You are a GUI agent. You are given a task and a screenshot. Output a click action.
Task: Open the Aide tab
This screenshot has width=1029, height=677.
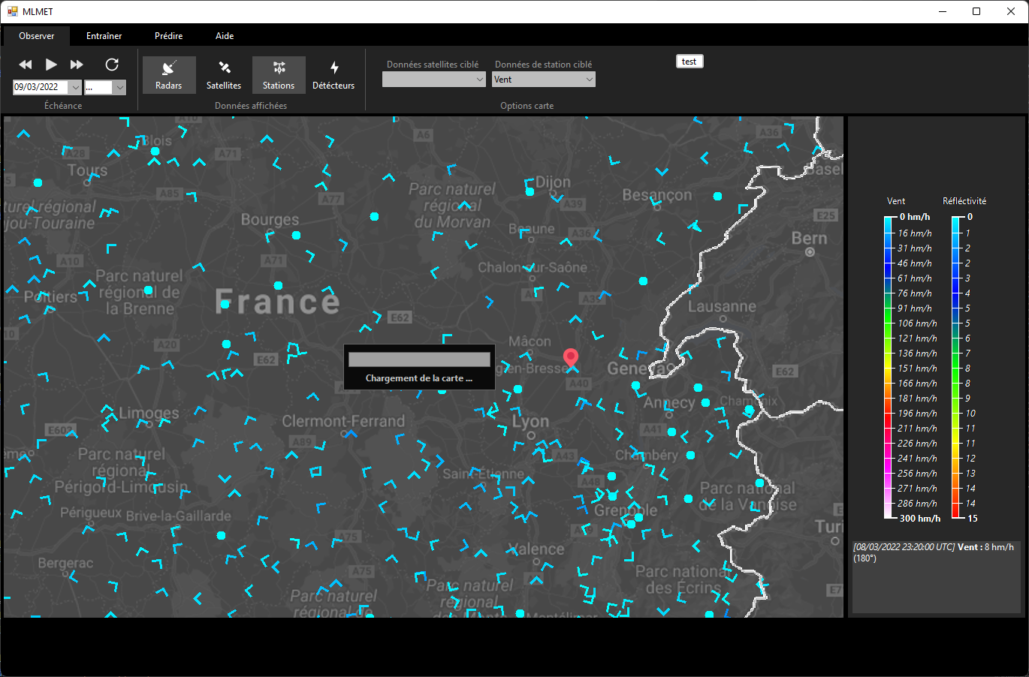pos(225,36)
